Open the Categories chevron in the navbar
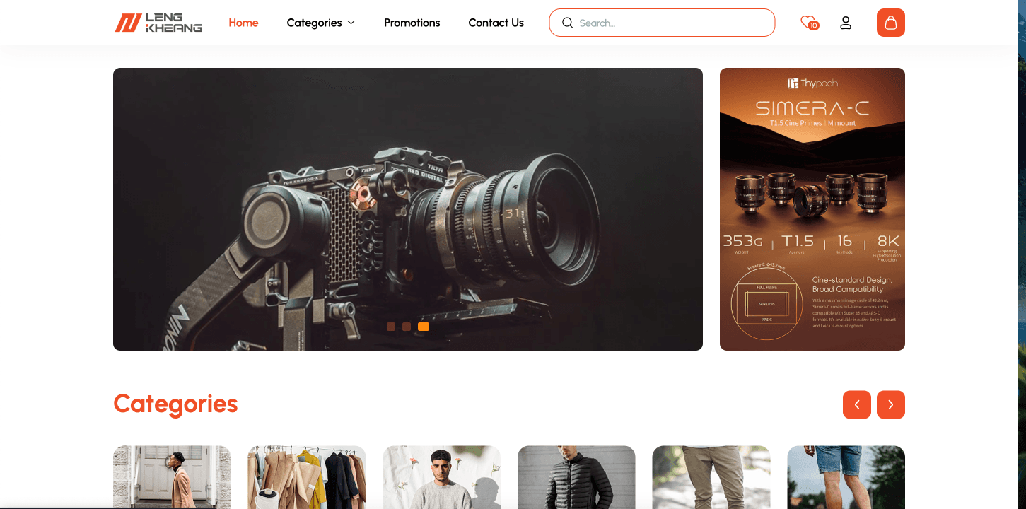This screenshot has width=1026, height=509. (x=351, y=23)
